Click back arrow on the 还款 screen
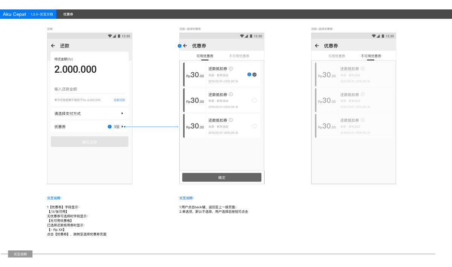 53,46
